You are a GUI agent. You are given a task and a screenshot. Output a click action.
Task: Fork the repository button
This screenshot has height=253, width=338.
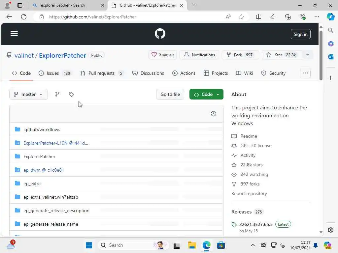pos(240,55)
